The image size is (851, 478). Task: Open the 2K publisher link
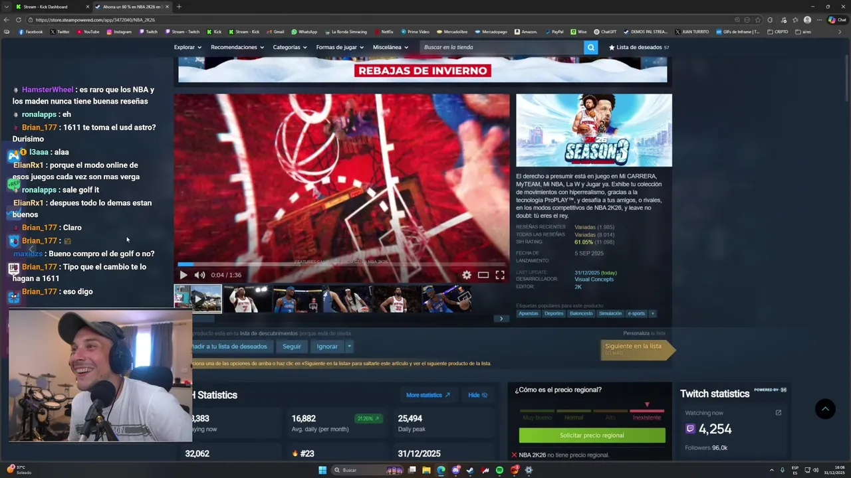coord(578,287)
